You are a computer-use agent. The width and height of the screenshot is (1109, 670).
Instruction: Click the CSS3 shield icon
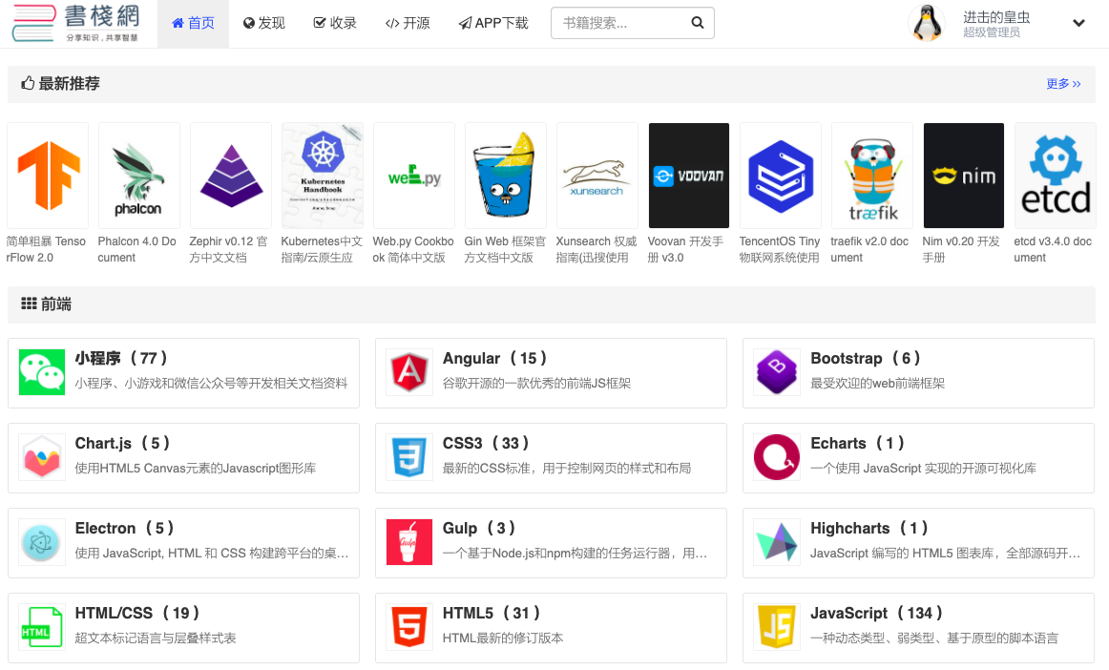(x=409, y=457)
